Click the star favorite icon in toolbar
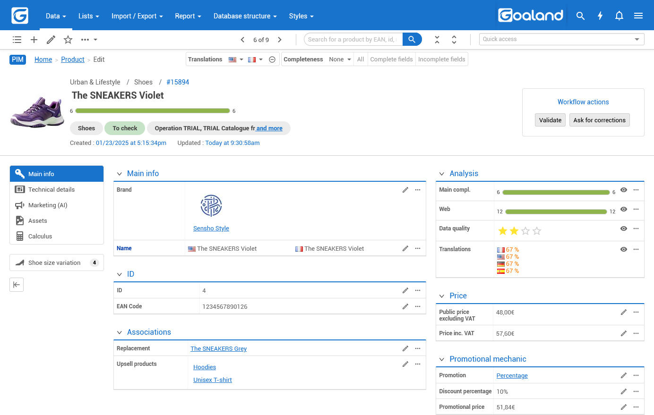 point(68,40)
